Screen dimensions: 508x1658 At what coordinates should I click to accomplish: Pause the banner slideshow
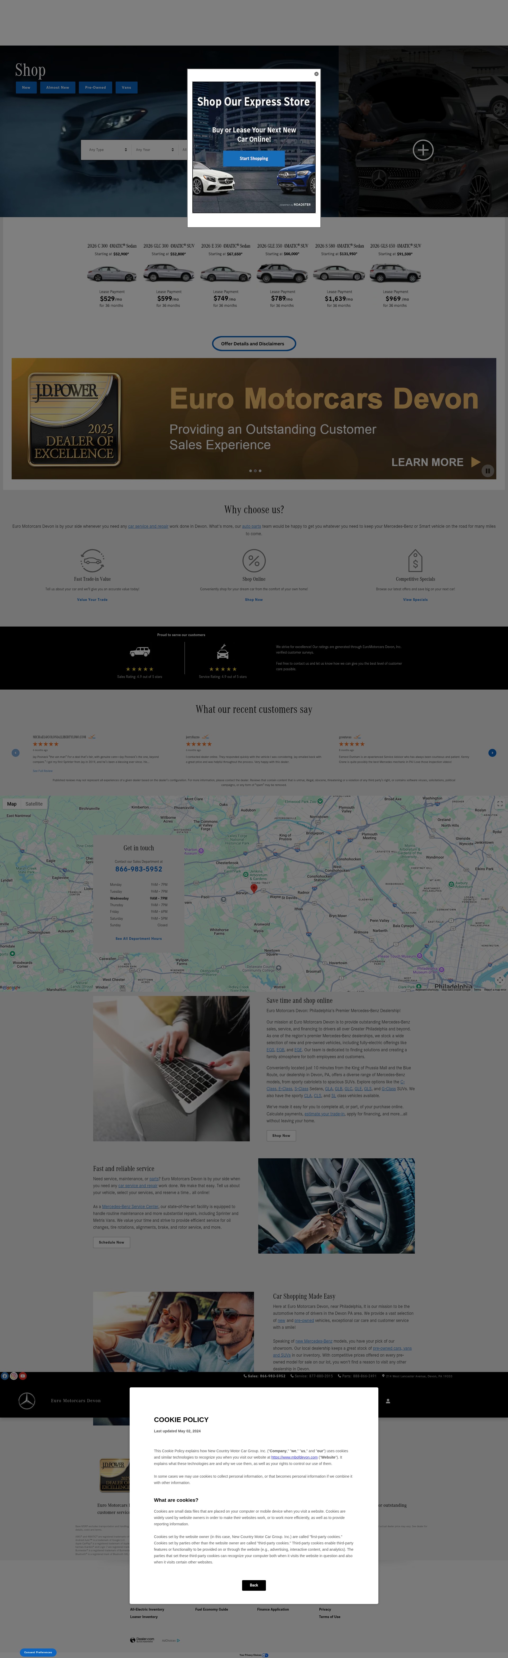(x=487, y=471)
